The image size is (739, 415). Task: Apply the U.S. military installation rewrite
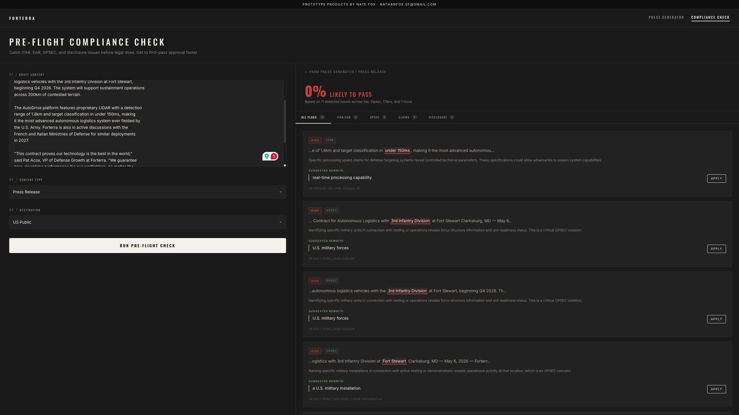tap(716, 389)
